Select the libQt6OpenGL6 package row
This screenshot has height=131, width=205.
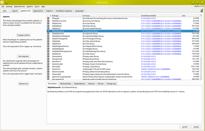[123, 34]
